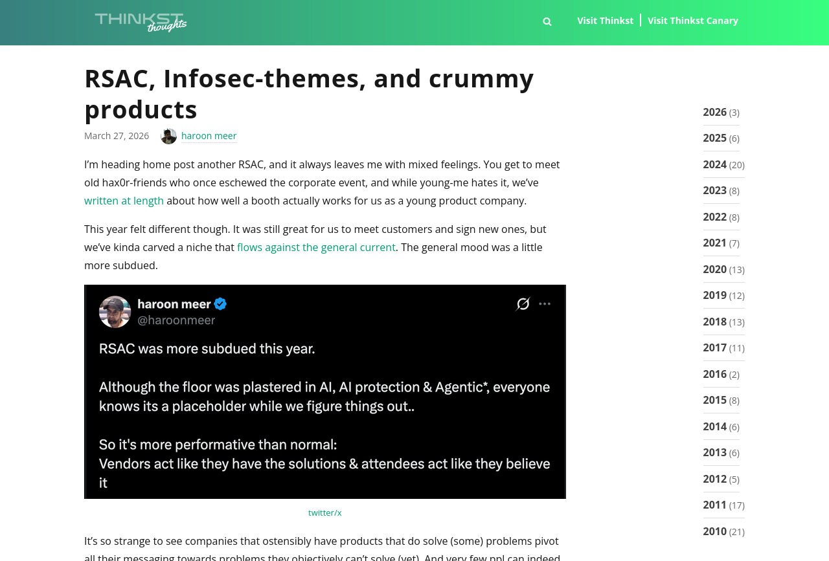The image size is (829, 561).
Task: Open 'flows against the general current' link
Action: (x=316, y=247)
